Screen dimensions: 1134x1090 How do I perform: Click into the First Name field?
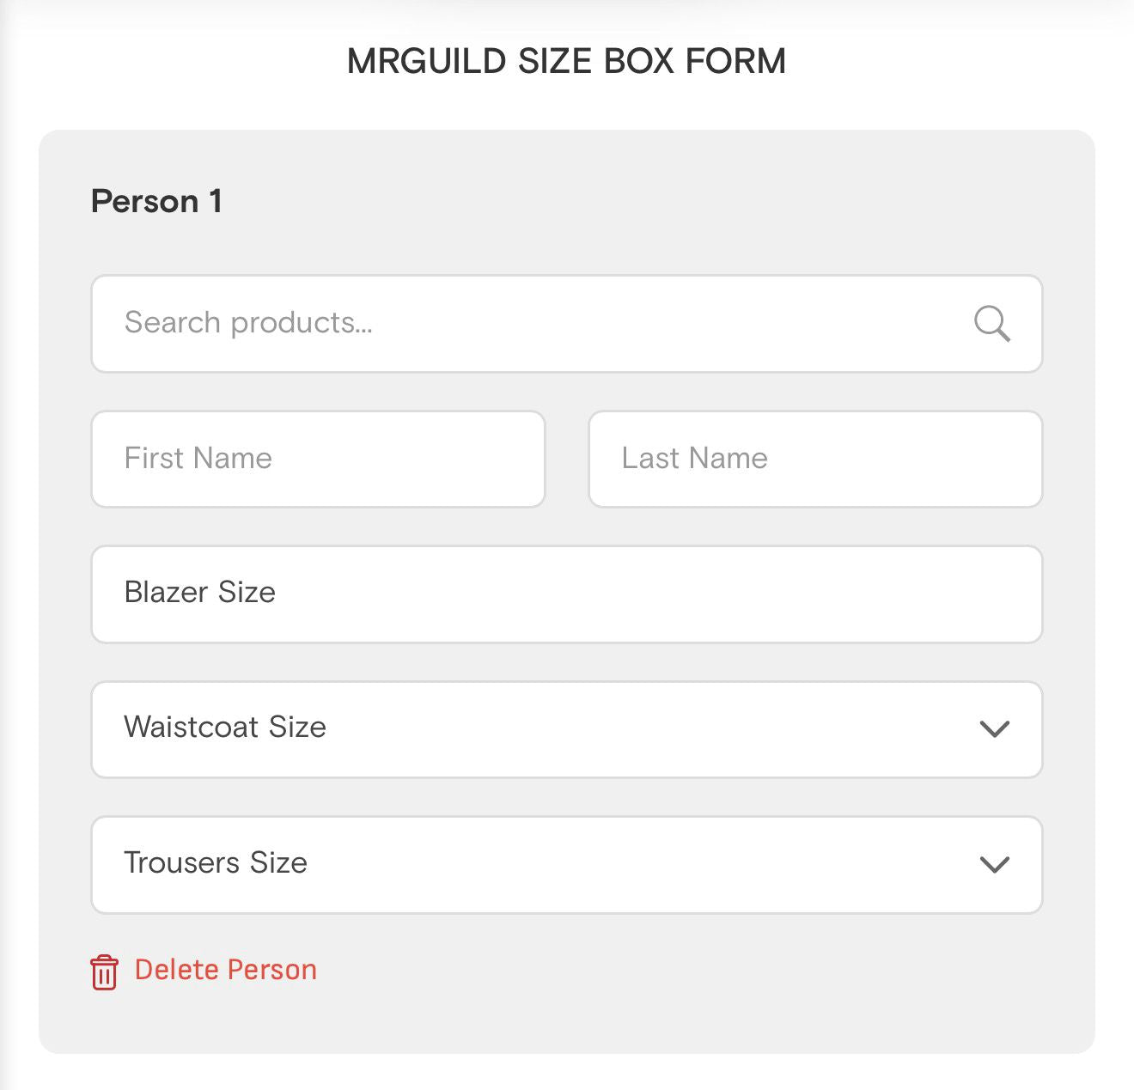[x=318, y=459]
